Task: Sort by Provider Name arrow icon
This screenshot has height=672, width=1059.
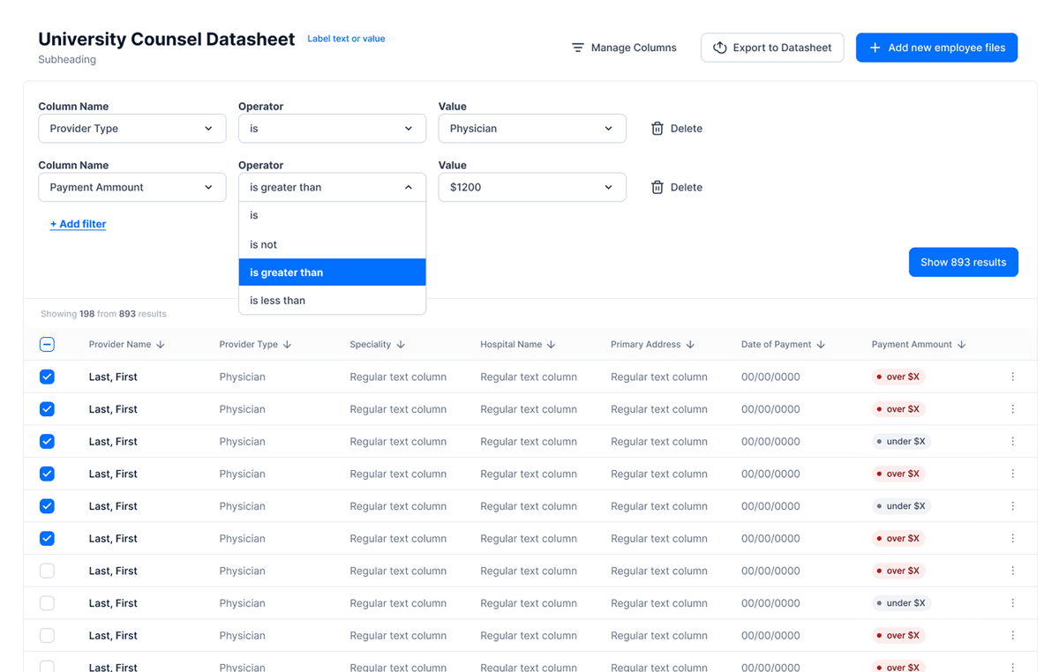Action: pos(161,345)
